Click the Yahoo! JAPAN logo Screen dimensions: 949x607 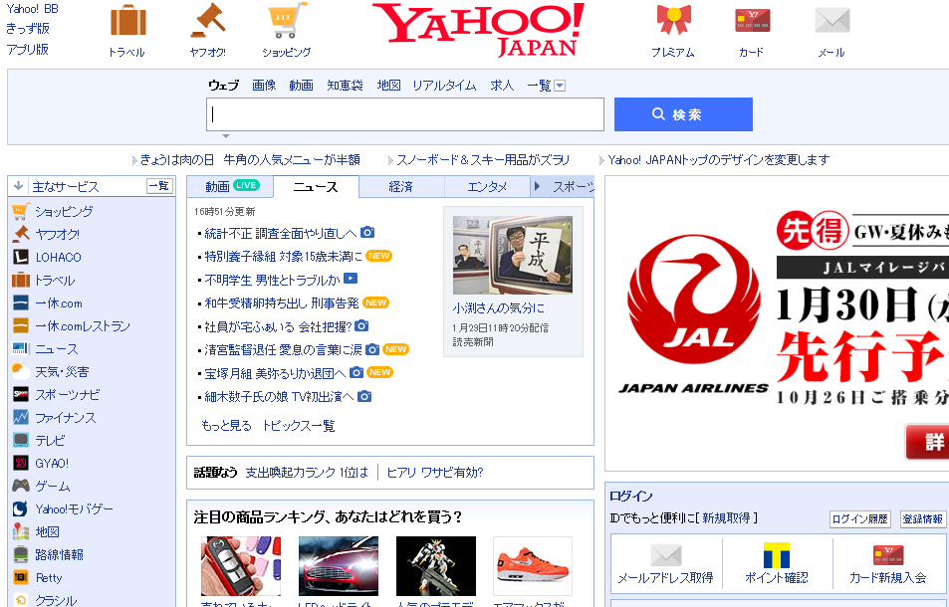tap(479, 29)
